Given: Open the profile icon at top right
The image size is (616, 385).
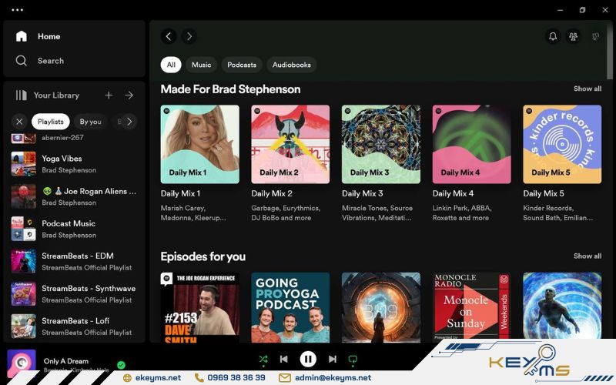Looking at the screenshot, I should tap(595, 36).
